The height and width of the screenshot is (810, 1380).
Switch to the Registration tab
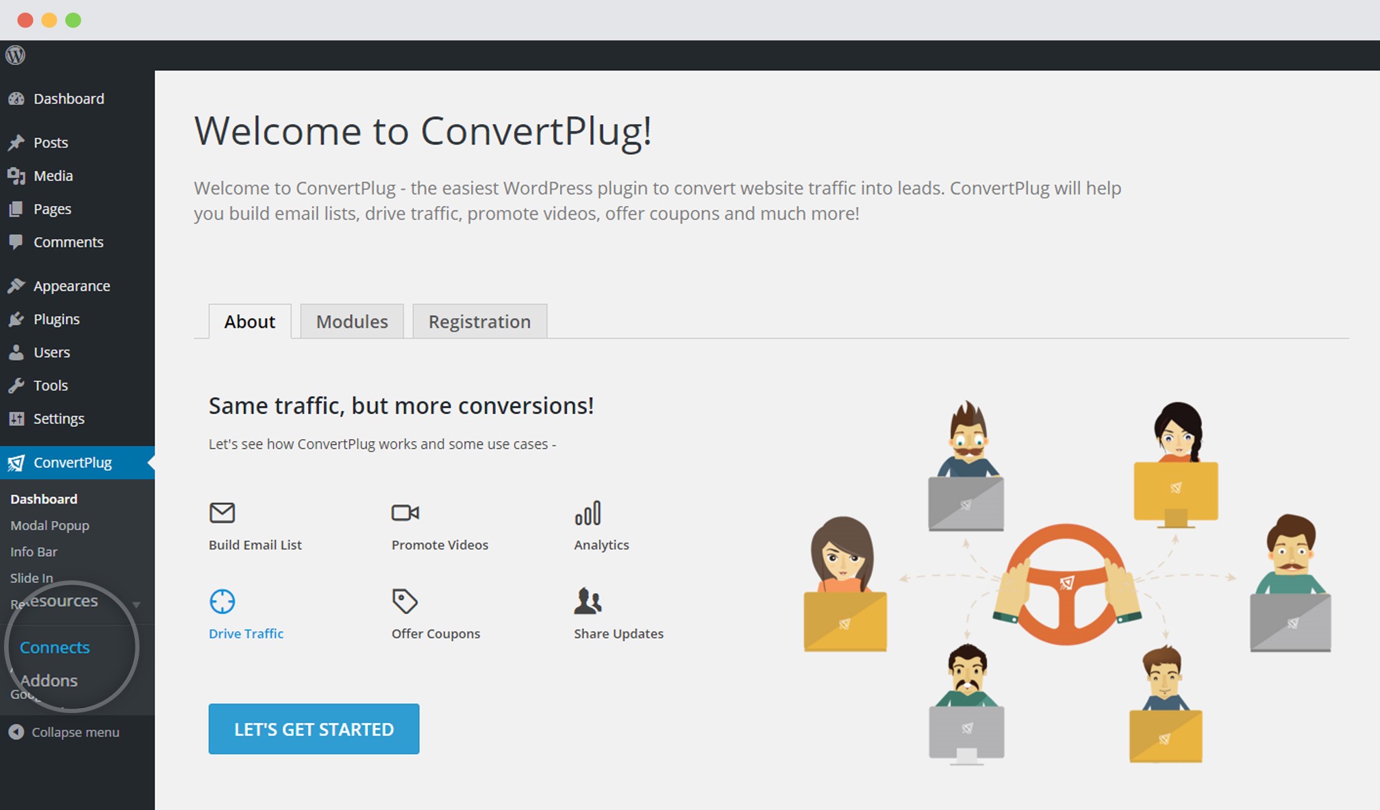[480, 321]
